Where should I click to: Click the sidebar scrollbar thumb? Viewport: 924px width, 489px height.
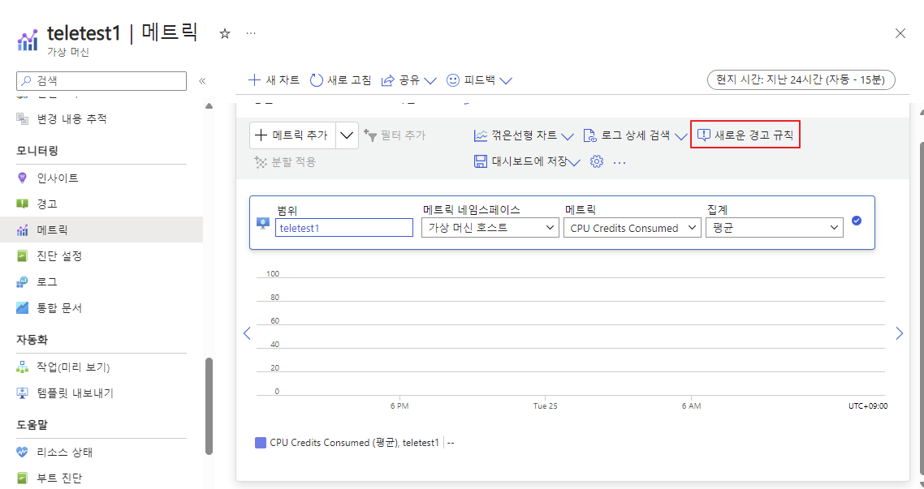tap(209, 406)
